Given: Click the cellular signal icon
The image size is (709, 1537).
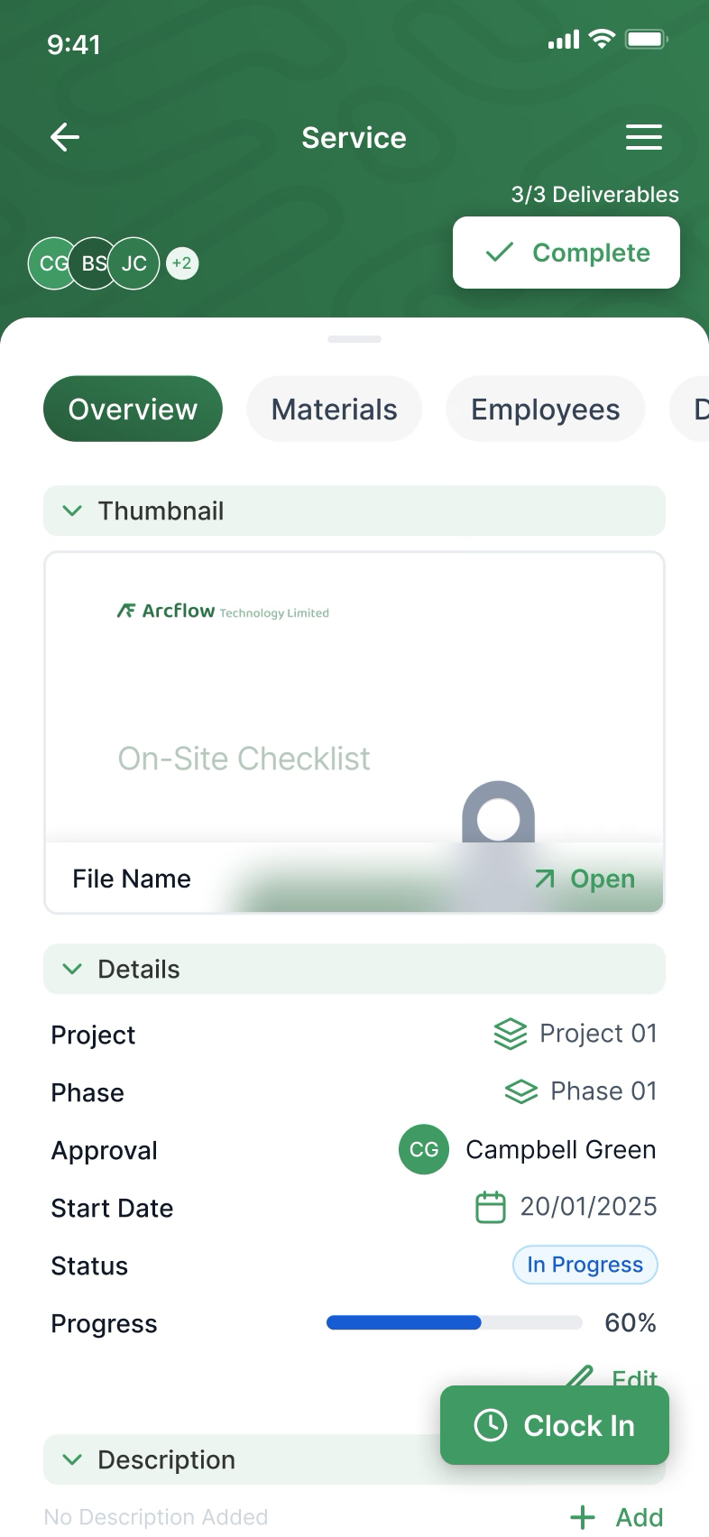Looking at the screenshot, I should [564, 40].
